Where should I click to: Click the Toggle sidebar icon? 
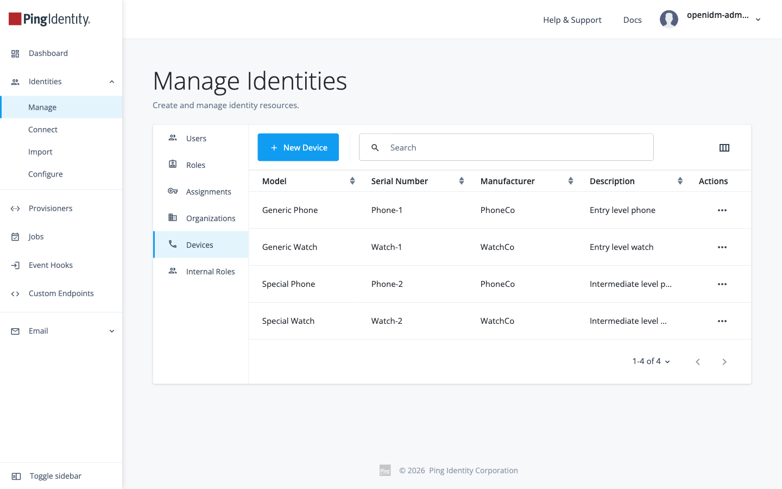[x=16, y=477]
